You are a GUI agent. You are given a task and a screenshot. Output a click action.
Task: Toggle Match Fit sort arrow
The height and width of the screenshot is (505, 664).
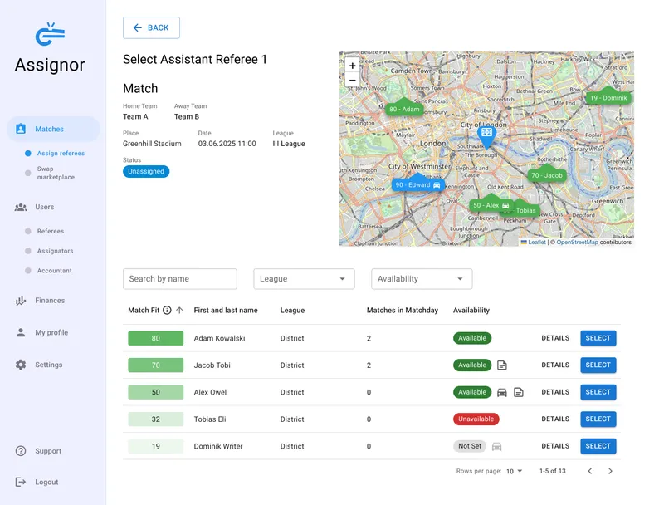tap(179, 310)
